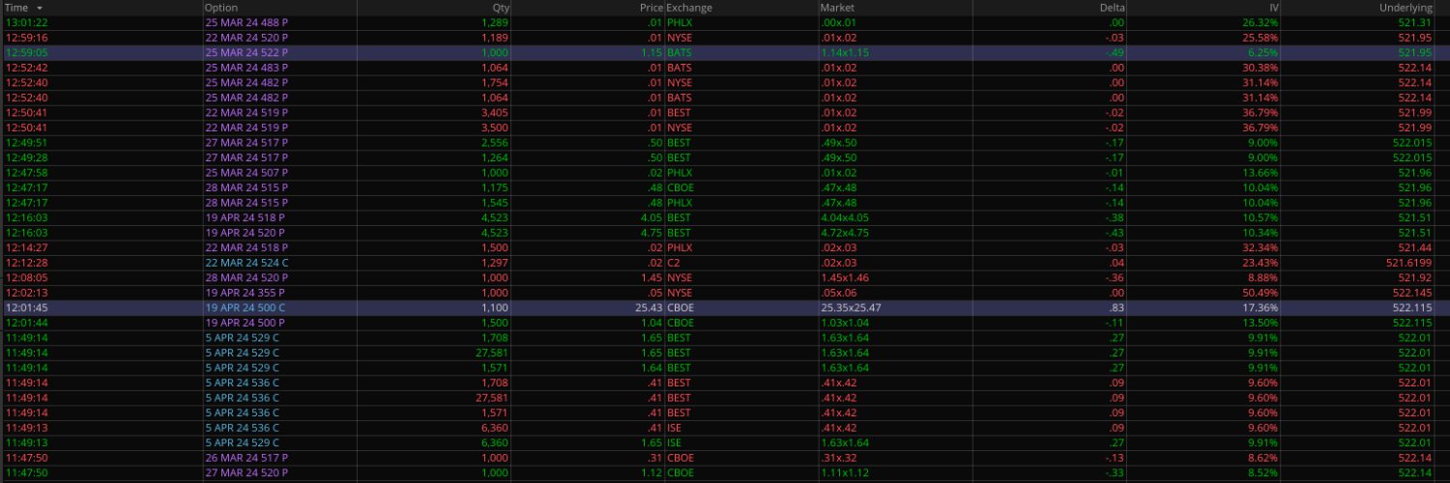Click option 22 MAR 24 520 P
Image resolution: width=1450 pixels, height=483 pixels.
[x=246, y=37]
